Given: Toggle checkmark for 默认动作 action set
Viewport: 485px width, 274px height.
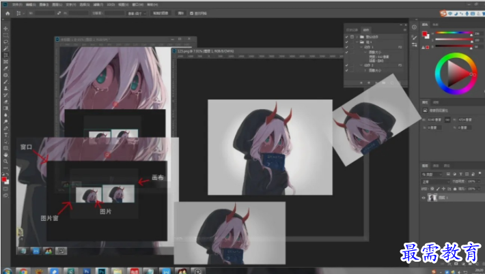Looking at the screenshot, I should (x=347, y=37).
